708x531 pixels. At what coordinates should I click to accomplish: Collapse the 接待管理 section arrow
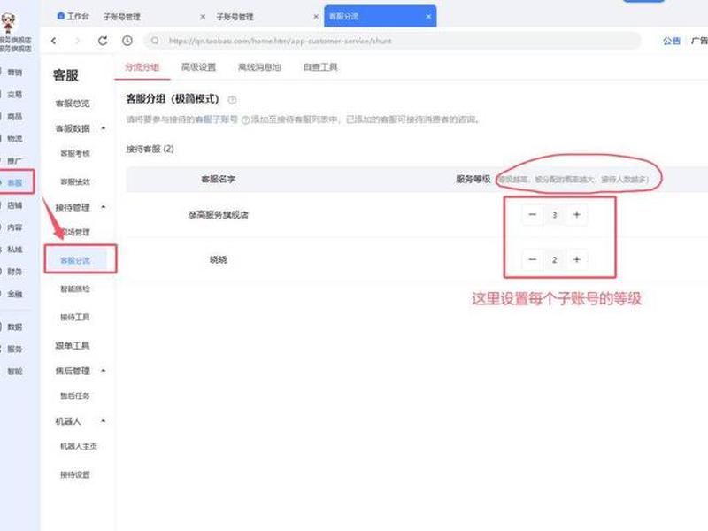[104, 207]
